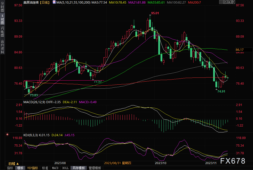Click the J:45.15 value
Viewport: 253px width, 170px height.
click(x=70, y=135)
